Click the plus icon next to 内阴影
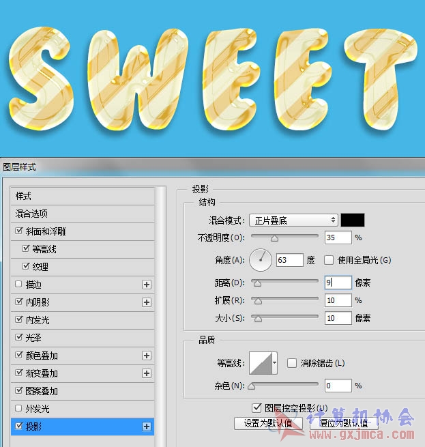The width and height of the screenshot is (425, 447). pyautogui.click(x=147, y=302)
